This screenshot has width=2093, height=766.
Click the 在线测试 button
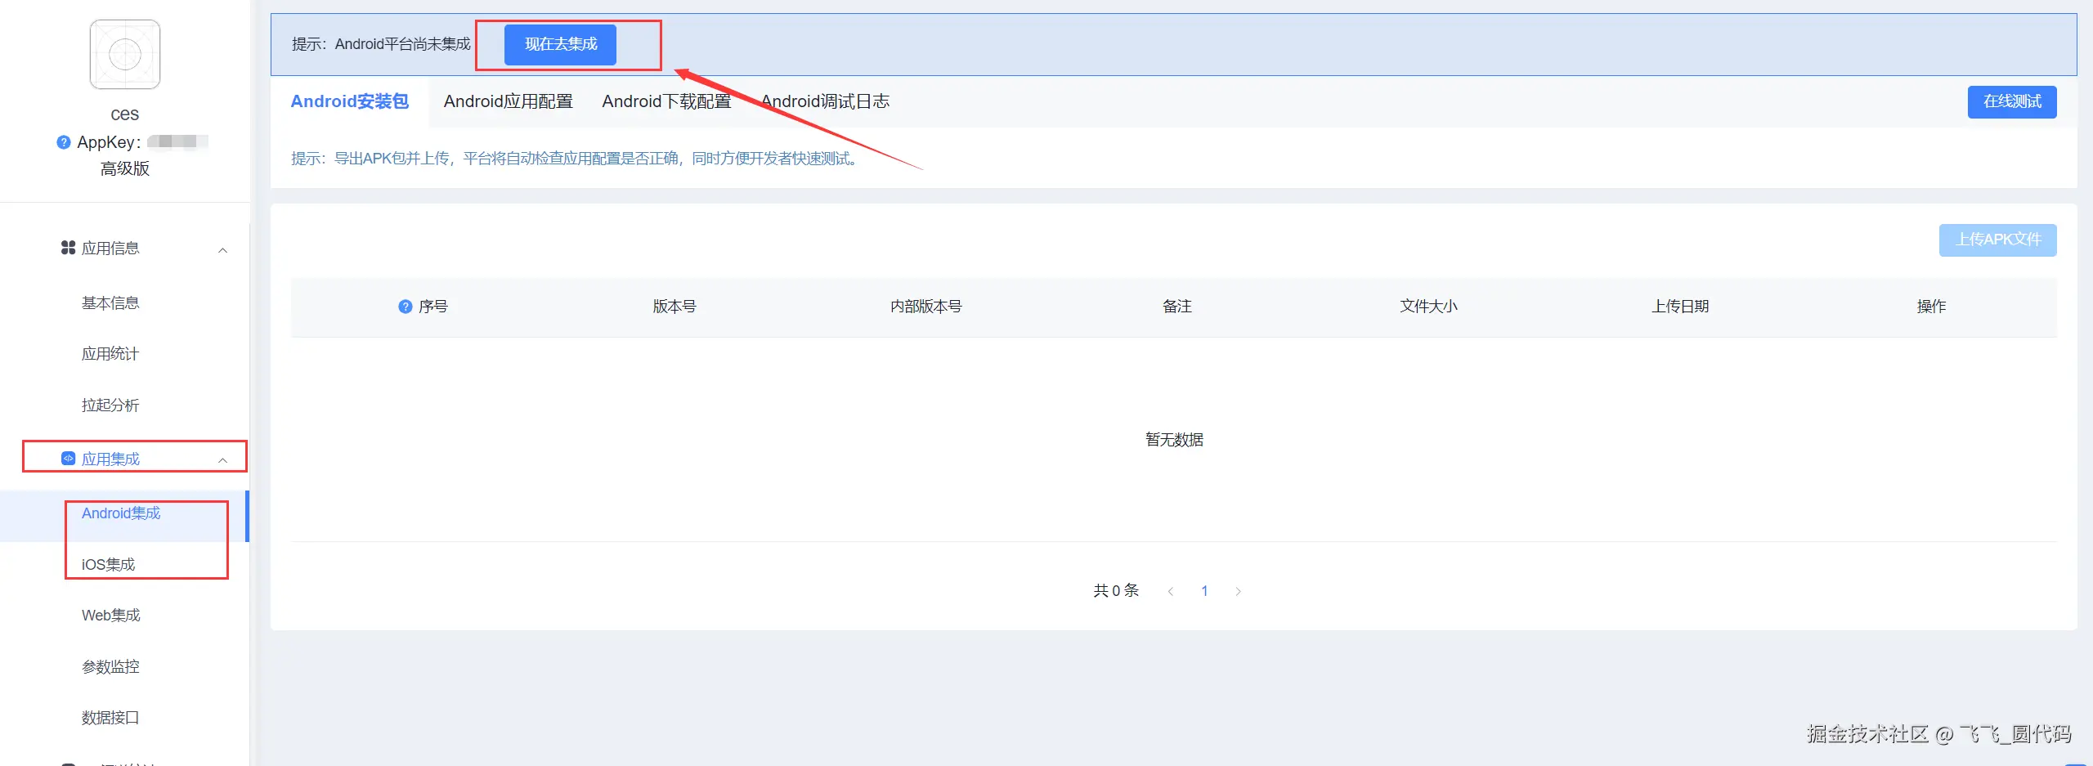tap(2012, 102)
